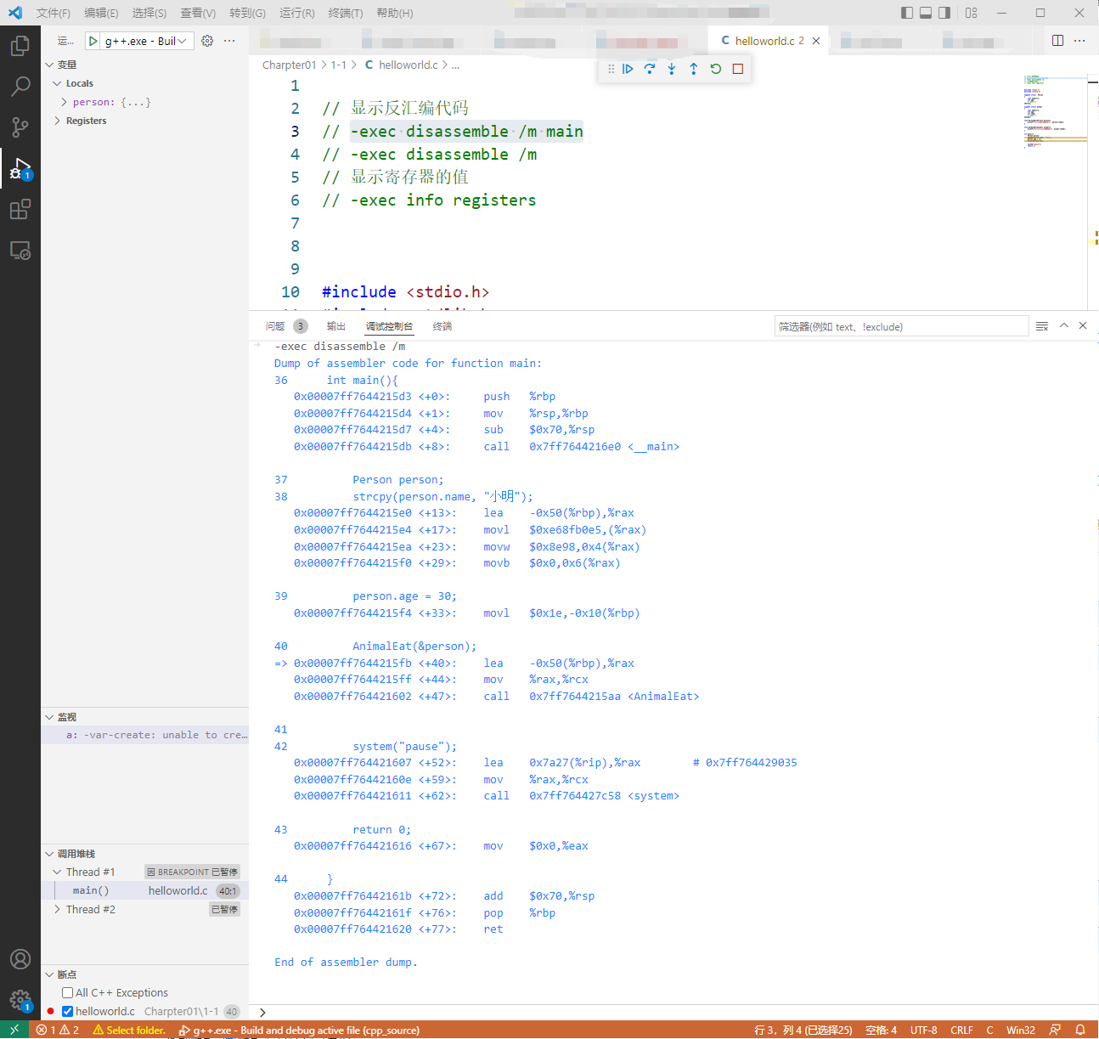Open debug sidebar more actions ellipsis
Screen dimensions: 1099x1039
[x=229, y=41]
